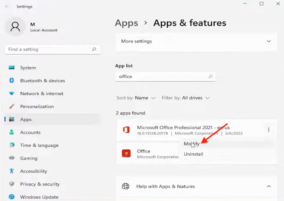284x201 pixels.
Task: Open the Filter by All drives dropdown
Action: [186, 98]
